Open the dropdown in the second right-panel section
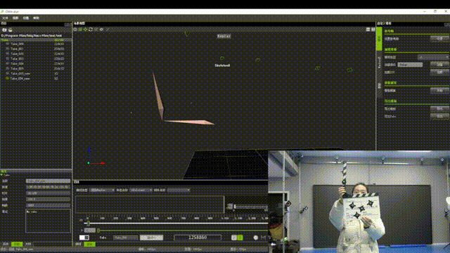Image resolution: width=450 pixels, height=253 pixels. pyautogui.click(x=433, y=57)
